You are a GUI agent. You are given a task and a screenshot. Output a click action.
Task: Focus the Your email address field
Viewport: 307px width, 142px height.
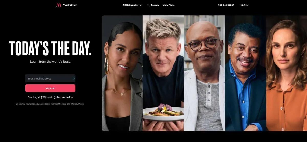pos(50,79)
